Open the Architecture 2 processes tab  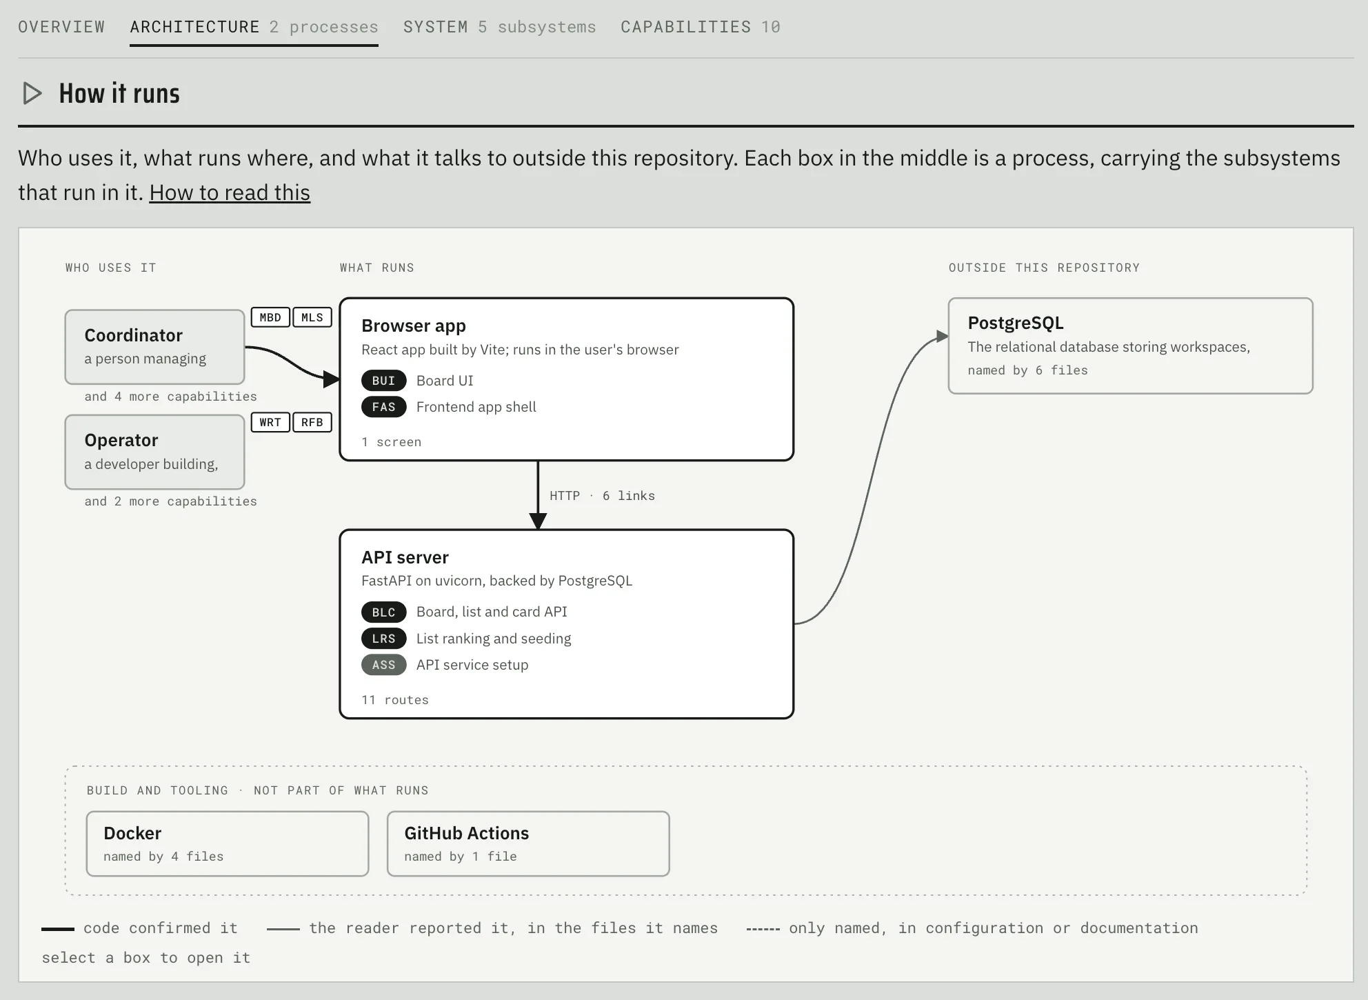[x=254, y=27]
